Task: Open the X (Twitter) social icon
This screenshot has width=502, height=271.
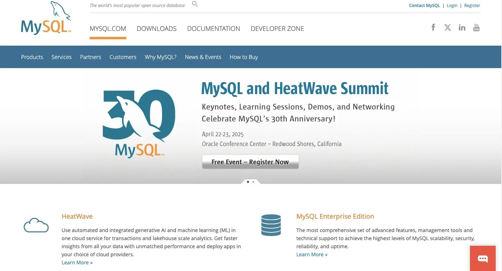Action: [x=447, y=27]
